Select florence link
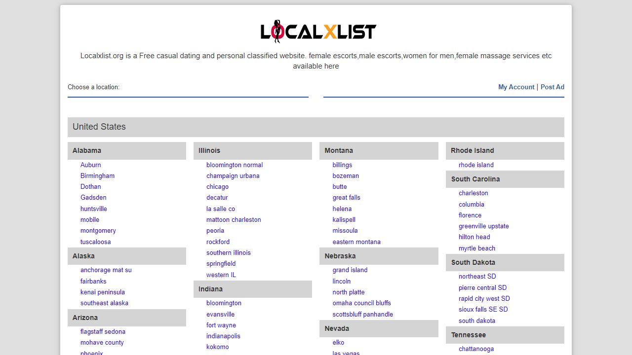The width and height of the screenshot is (632, 355). 470,215
